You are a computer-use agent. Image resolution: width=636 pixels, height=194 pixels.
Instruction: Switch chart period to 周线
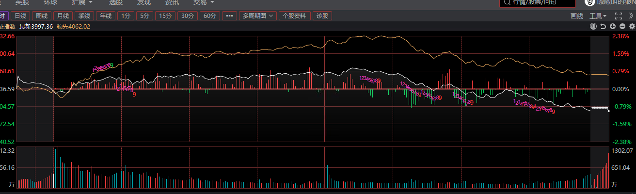coord(42,16)
